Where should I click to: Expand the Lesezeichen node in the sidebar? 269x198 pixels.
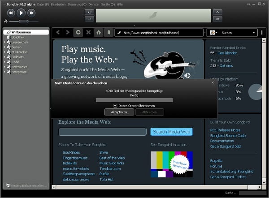[x=5, y=42]
